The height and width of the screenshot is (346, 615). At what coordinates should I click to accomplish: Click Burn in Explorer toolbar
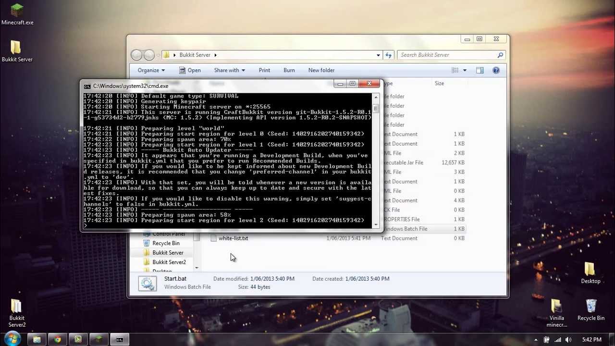[289, 70]
